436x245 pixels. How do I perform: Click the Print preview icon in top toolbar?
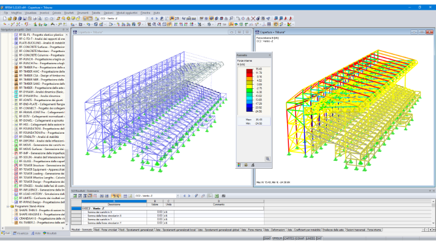coord(40,19)
